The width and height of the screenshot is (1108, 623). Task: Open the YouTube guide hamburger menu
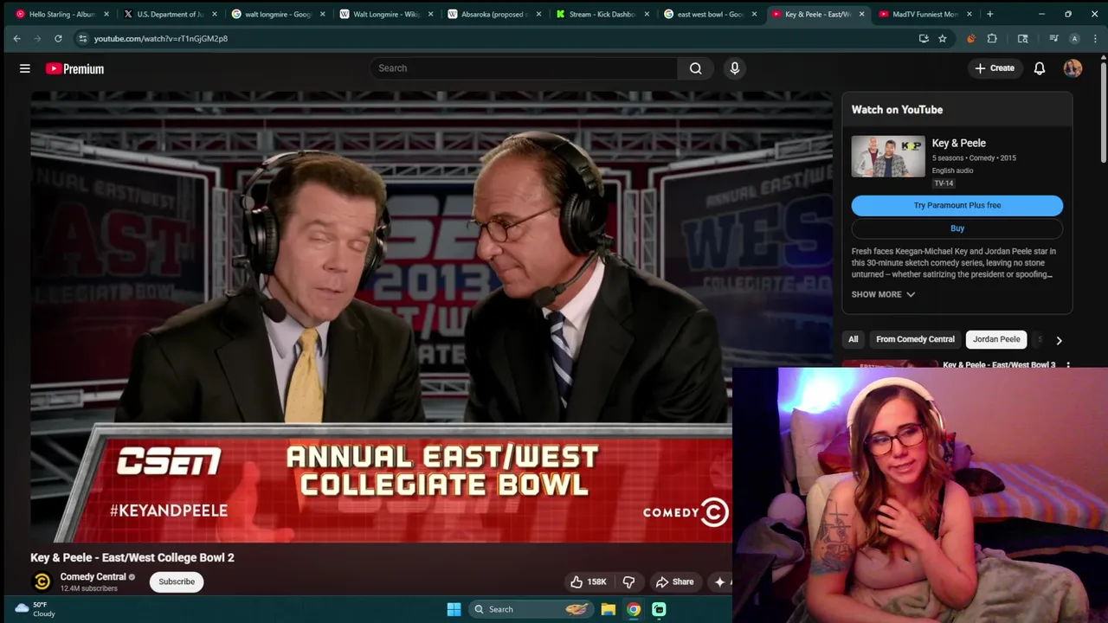click(25, 68)
